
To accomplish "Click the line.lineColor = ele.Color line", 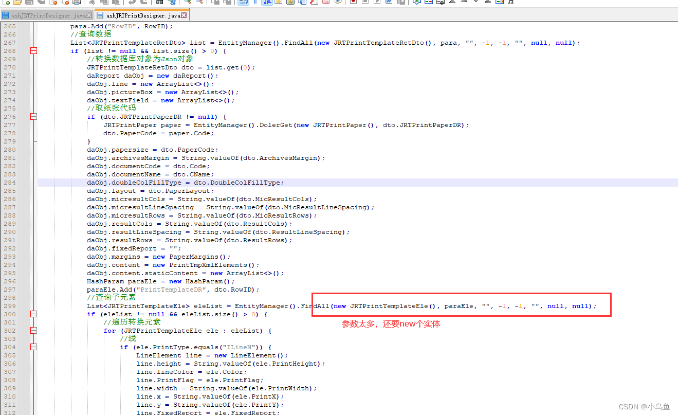I will 192,372.
